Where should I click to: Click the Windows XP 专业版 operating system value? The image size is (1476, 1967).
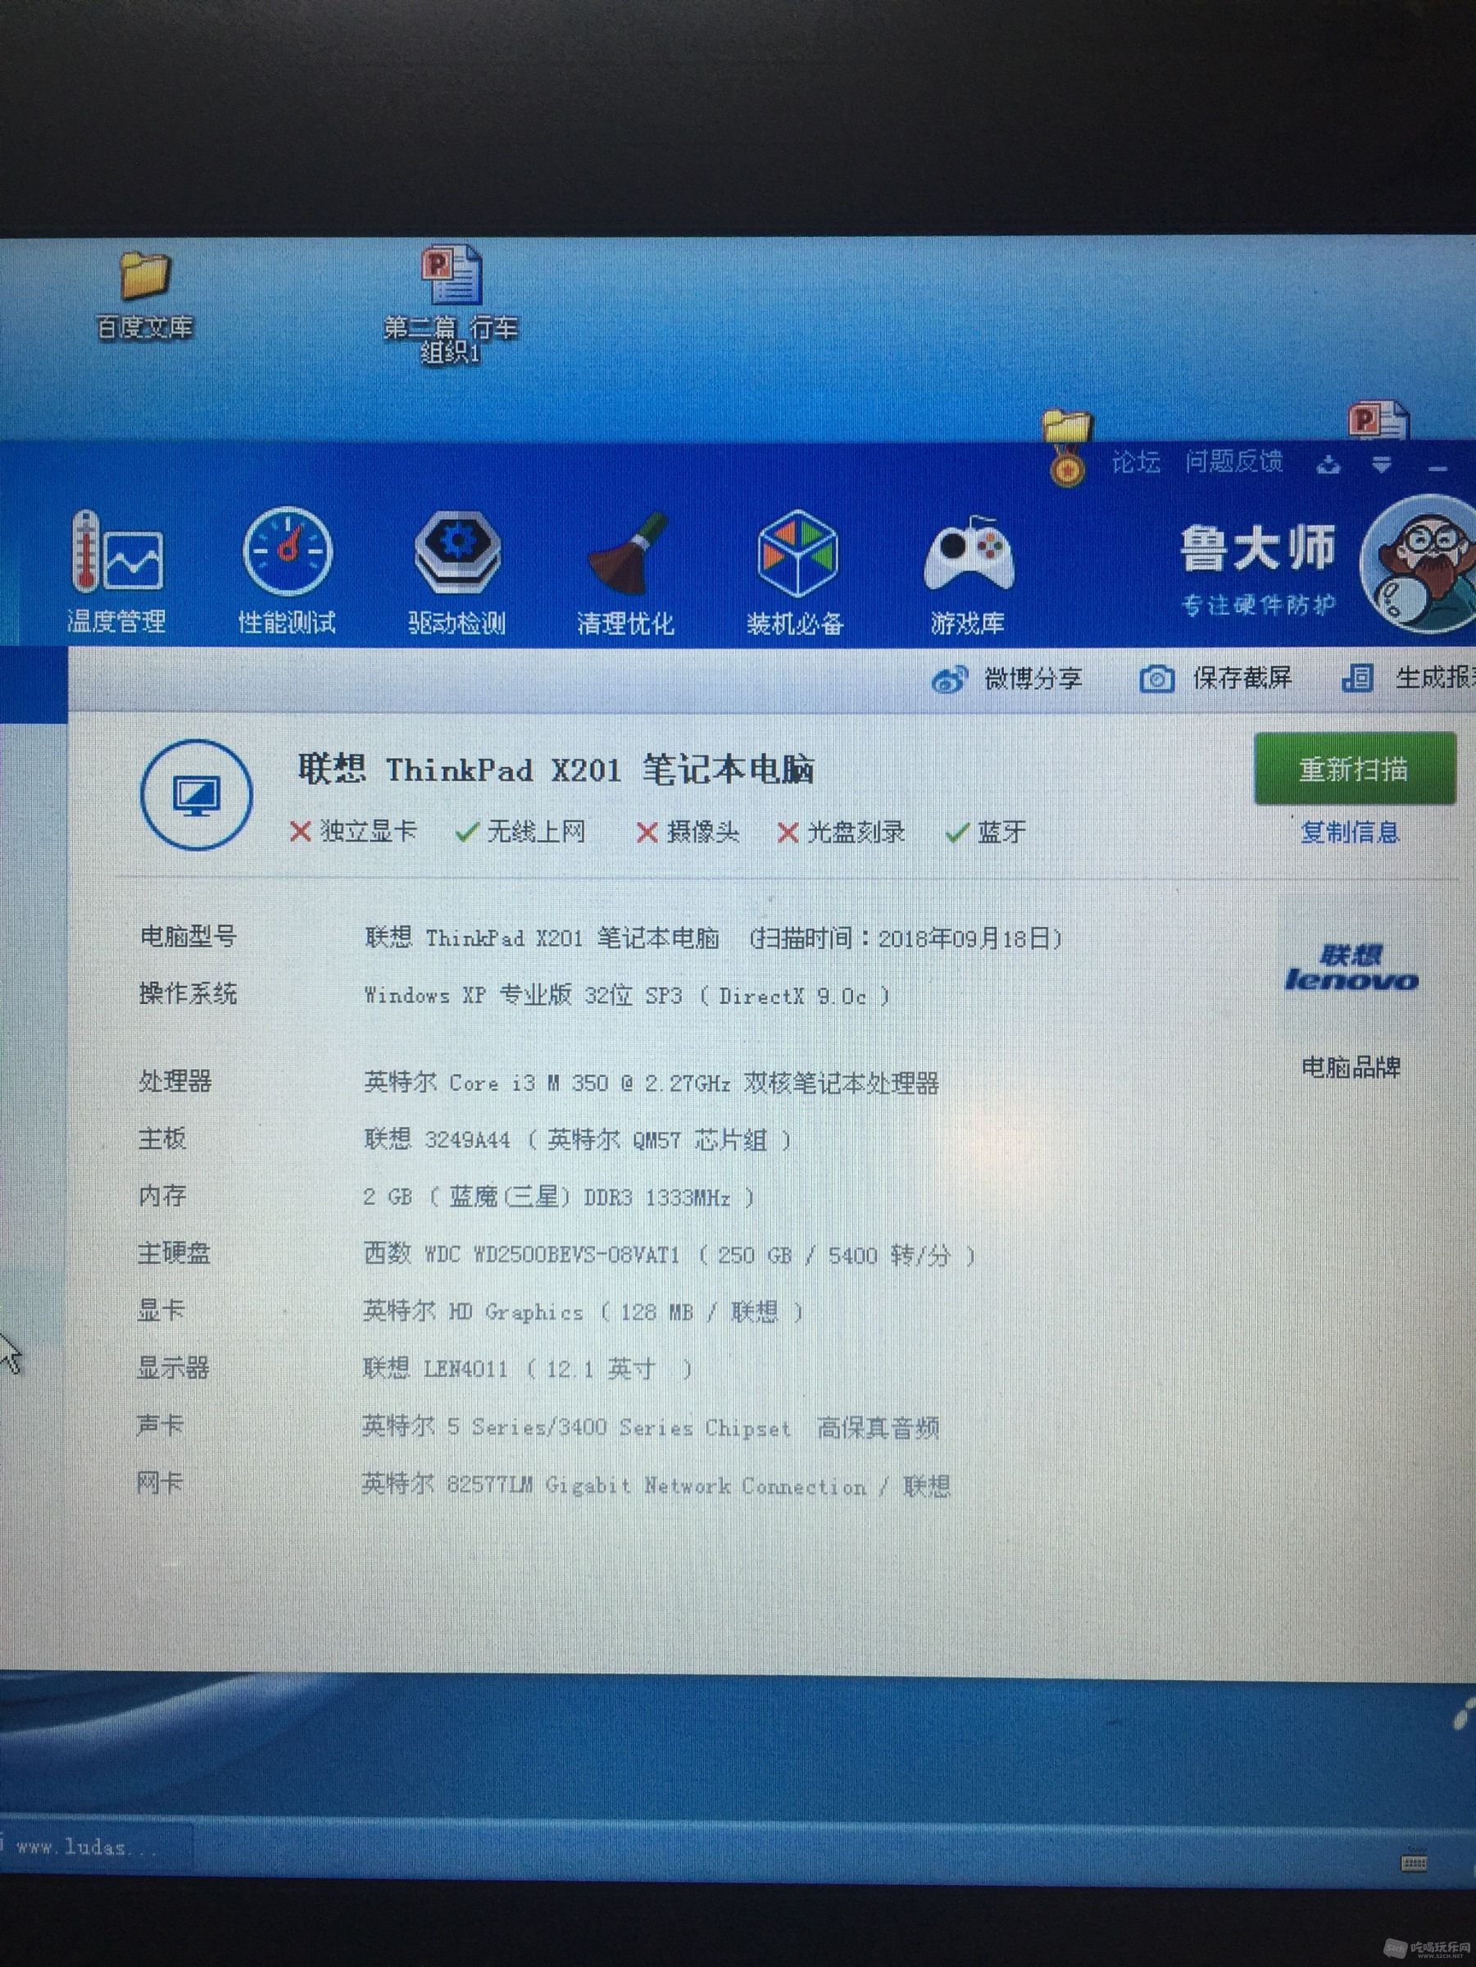pos(626,995)
